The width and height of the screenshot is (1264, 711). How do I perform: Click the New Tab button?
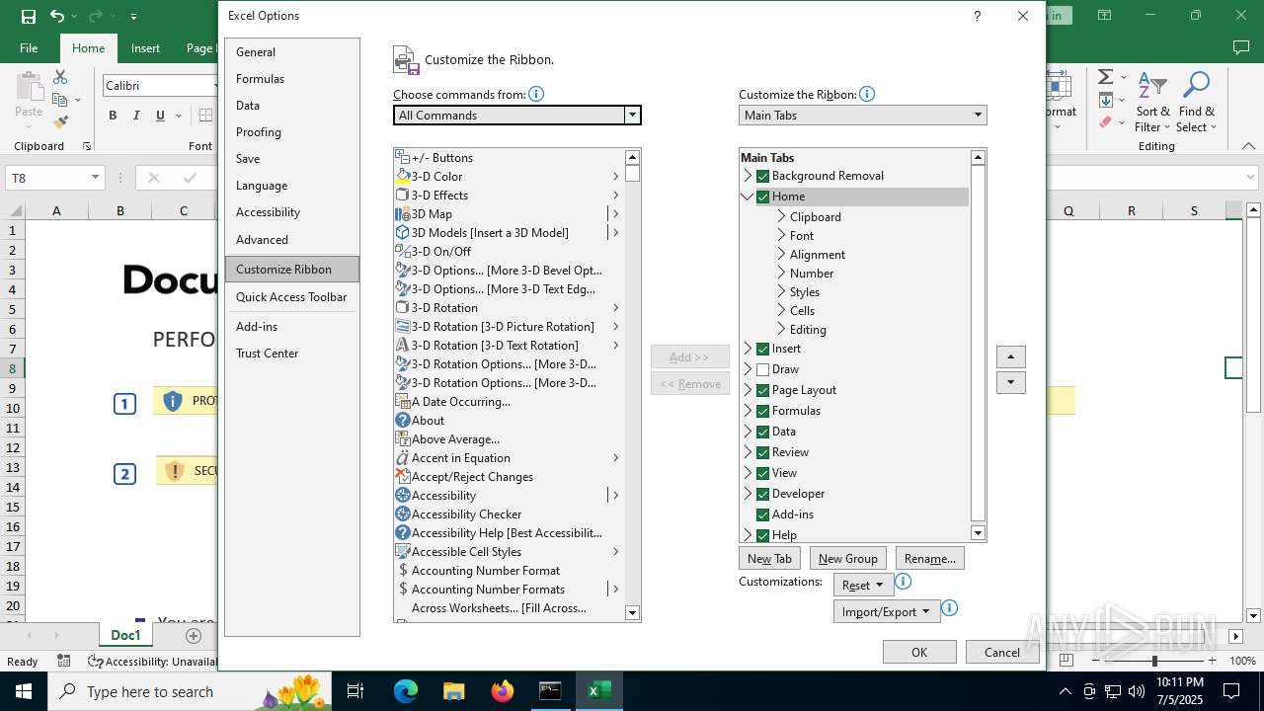tap(770, 558)
